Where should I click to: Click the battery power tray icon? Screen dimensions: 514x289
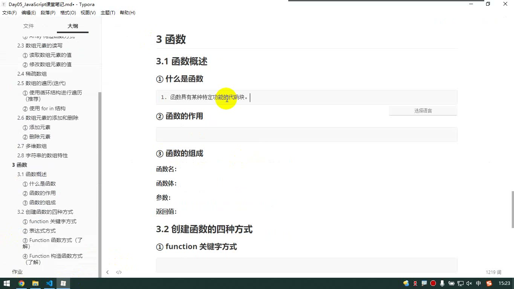[451, 283]
